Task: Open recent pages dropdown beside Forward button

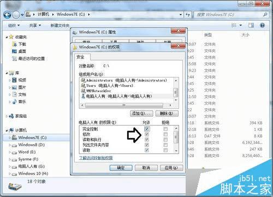Action: coord(22,15)
